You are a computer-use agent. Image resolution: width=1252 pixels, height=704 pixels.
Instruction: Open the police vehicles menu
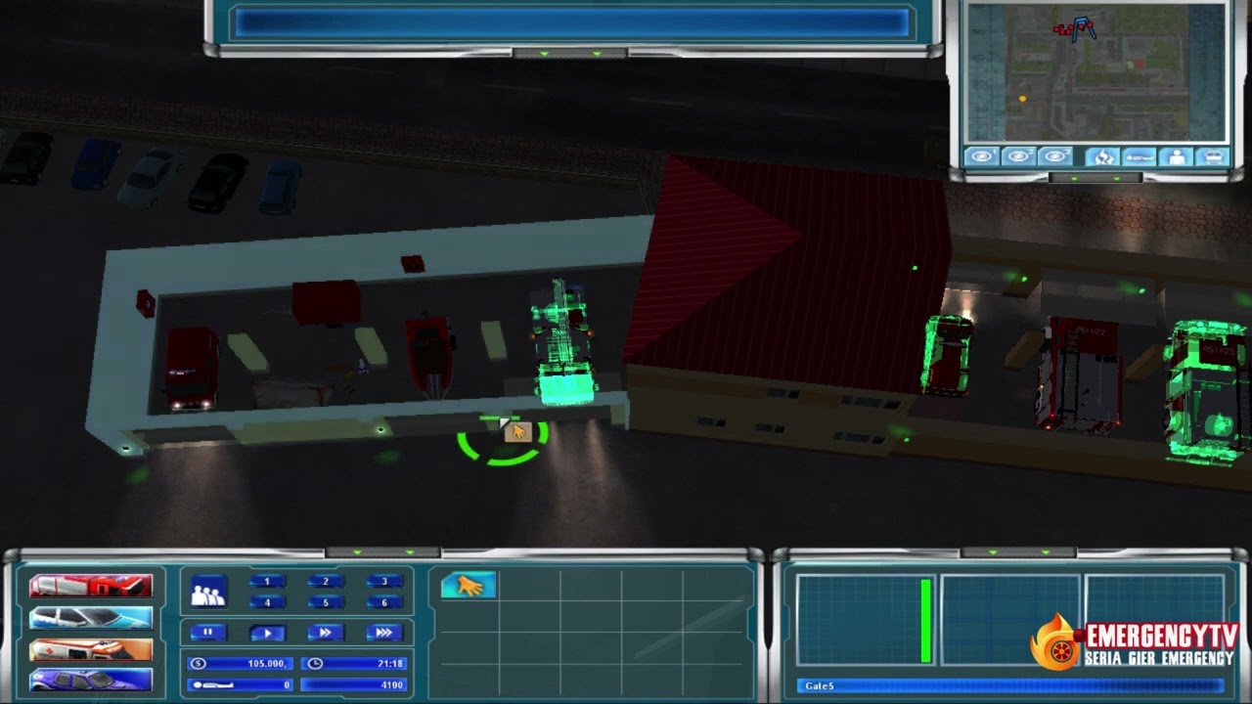[x=90, y=618]
